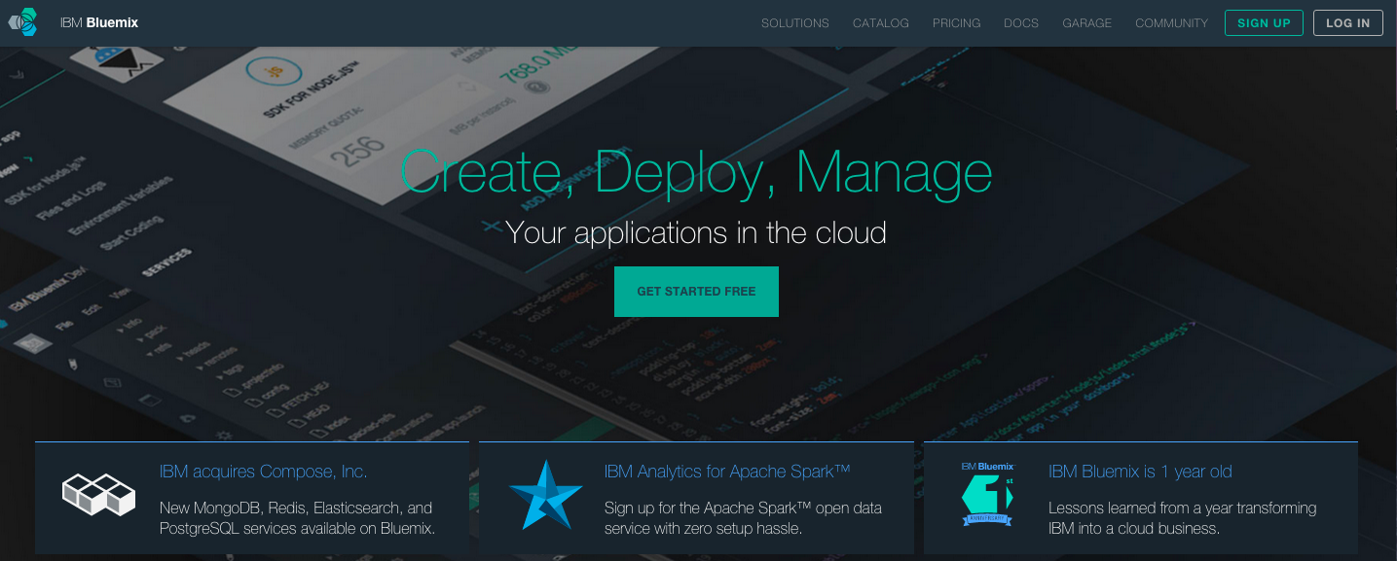Screen dimensions: 1397x561
Task: Open 'IBM Analytics for Apache Spark' headline
Action: click(x=727, y=472)
